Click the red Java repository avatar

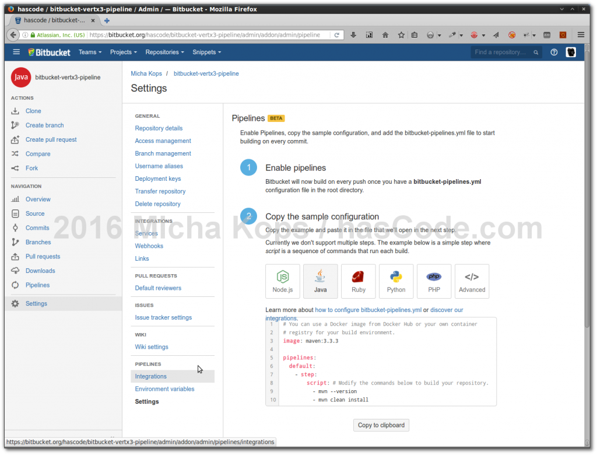click(21, 76)
